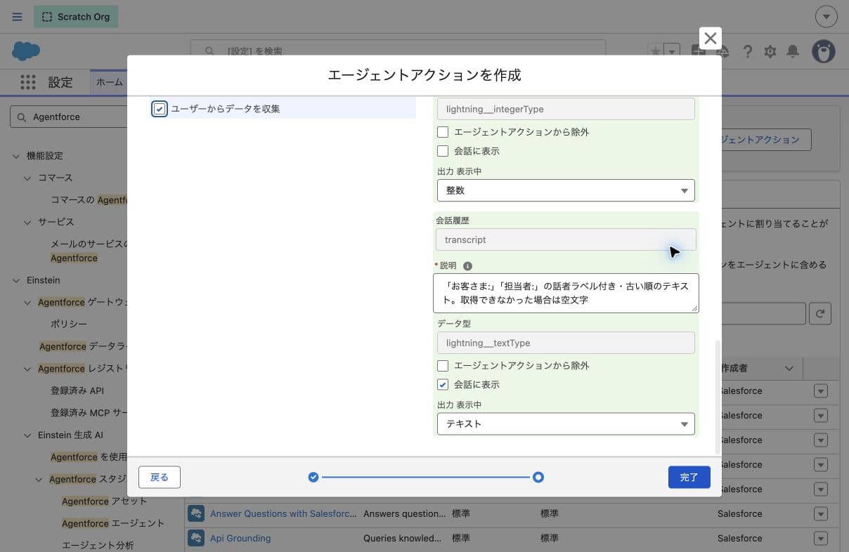Image resolution: width=849 pixels, height=552 pixels.
Task: Toggle the ユーザーからデータを収集 checkbox
Action: point(160,109)
